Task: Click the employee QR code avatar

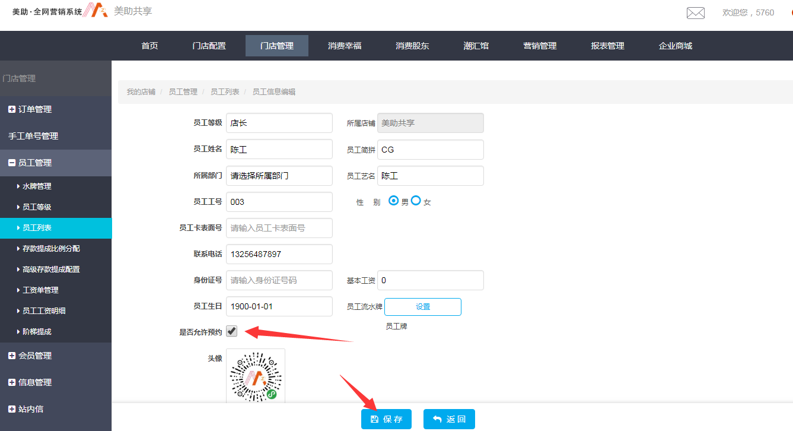Action: click(256, 376)
